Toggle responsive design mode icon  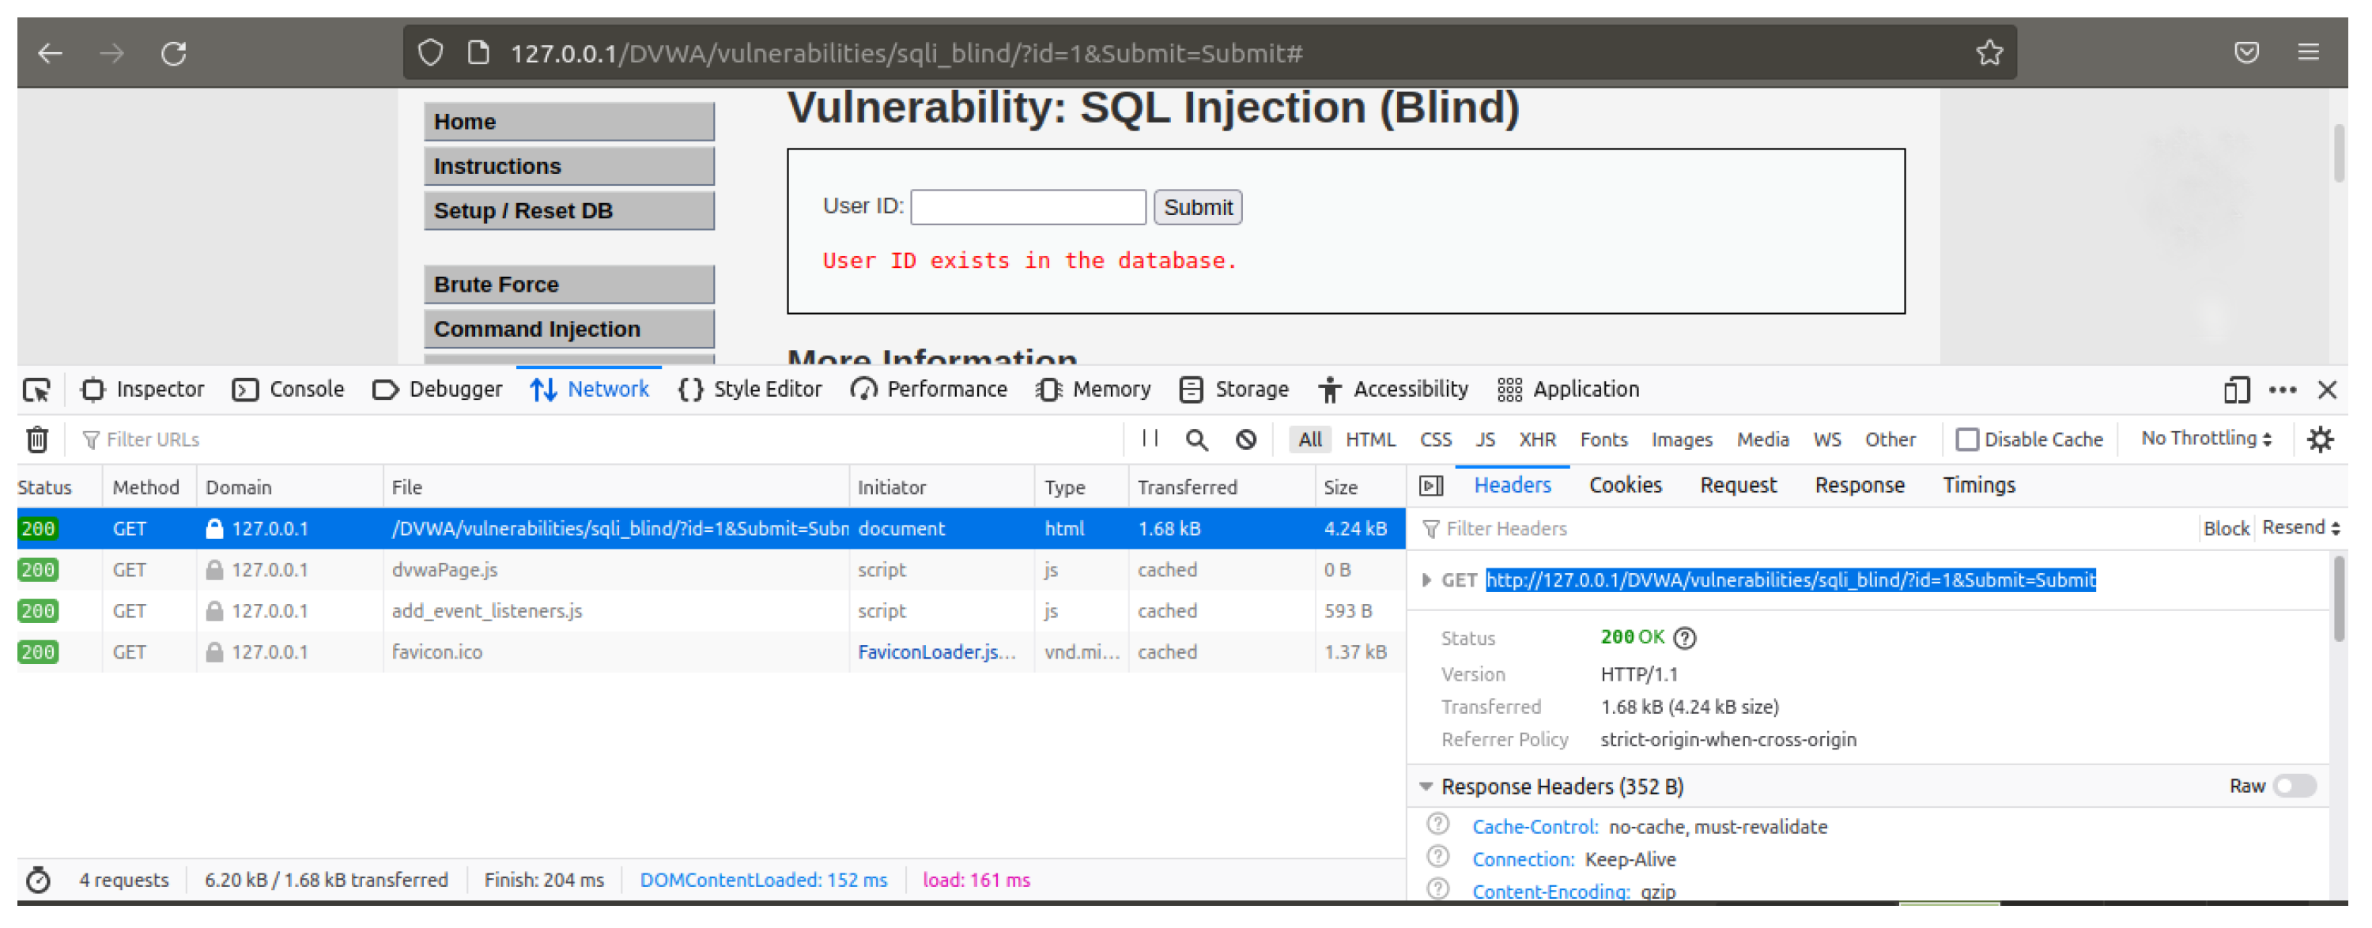click(2236, 390)
